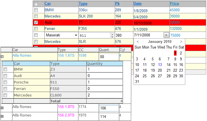Click the Ferrari price 132000
The width and height of the screenshot is (207, 121).
click(175, 28)
